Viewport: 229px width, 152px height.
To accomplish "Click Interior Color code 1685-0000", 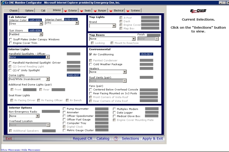I will click(x=35, y=20).
